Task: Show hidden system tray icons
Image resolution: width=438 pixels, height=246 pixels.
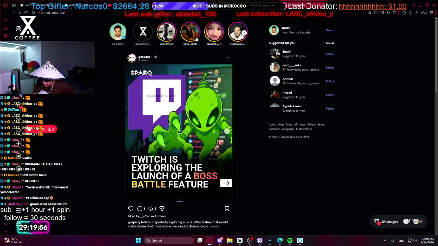Action: 385,241
